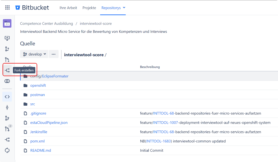Click the file icon beside README.md
This screenshot has width=278, height=162.
[26, 150]
